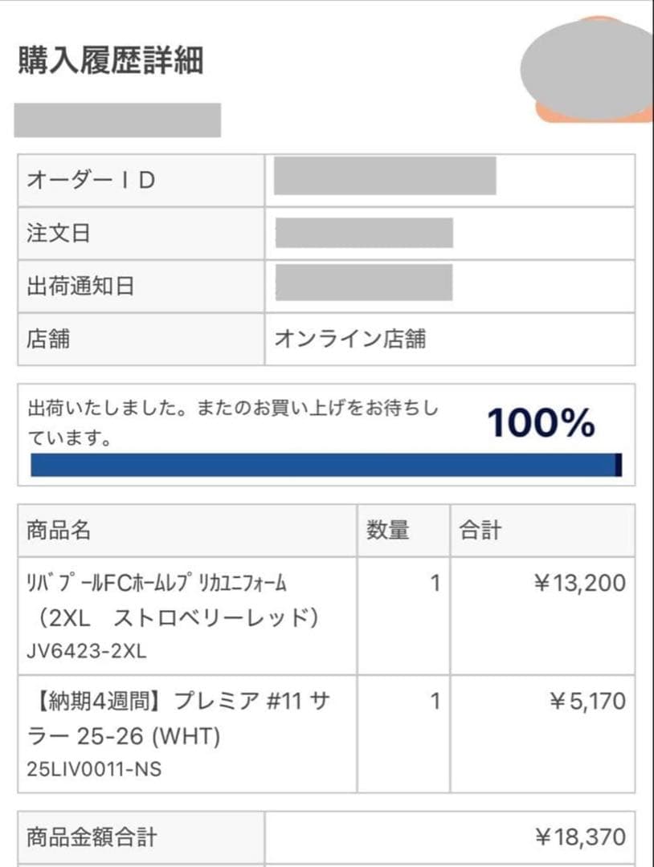The image size is (654, 867).
Task: Click the 出荷いたしました status message
Action: [x=232, y=422]
